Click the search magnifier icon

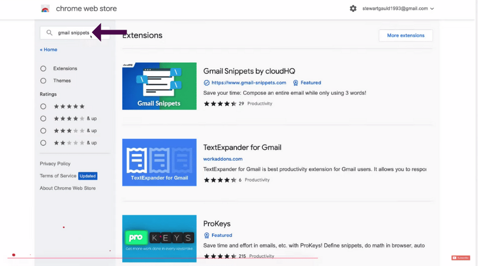[49, 33]
